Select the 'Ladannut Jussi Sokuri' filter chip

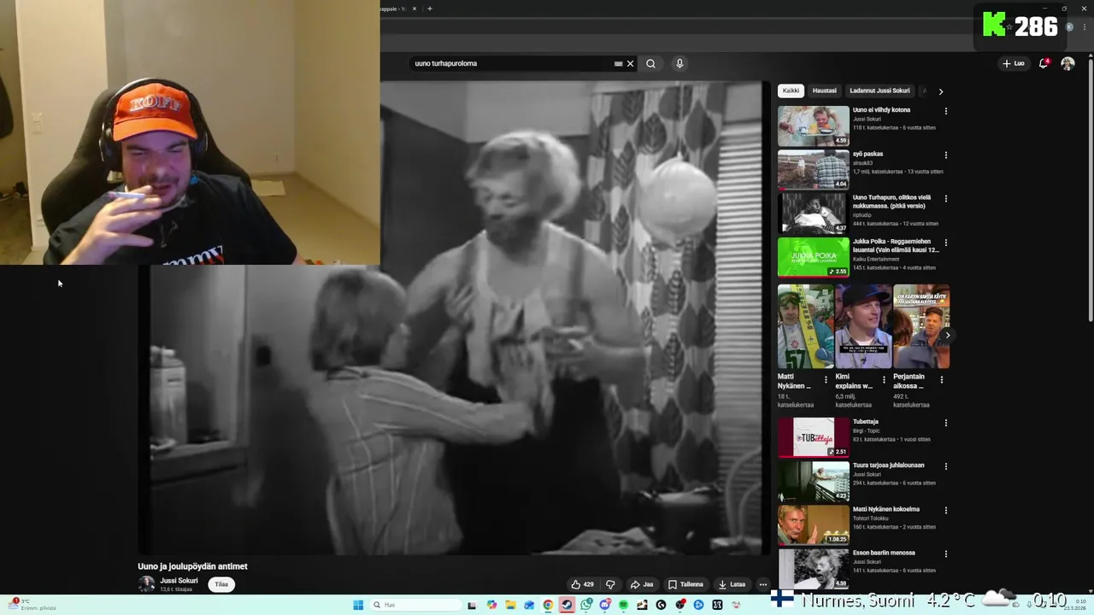[x=879, y=91]
